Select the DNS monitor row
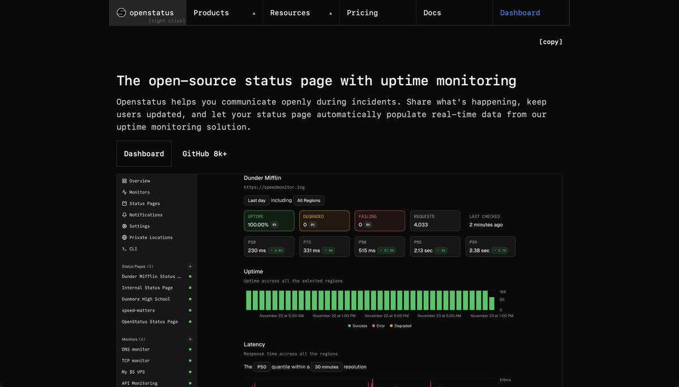The width and height of the screenshot is (679, 387). click(x=157, y=349)
